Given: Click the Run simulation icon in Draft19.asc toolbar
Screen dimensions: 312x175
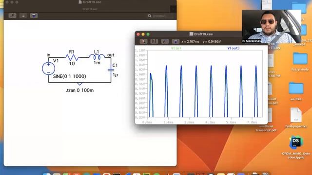Looking at the screenshot, I should [12, 16].
